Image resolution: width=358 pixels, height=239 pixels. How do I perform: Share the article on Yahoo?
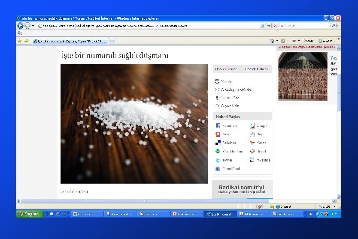pos(258,143)
